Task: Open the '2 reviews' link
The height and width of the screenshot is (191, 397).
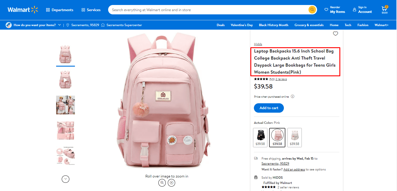Action: coord(281,79)
